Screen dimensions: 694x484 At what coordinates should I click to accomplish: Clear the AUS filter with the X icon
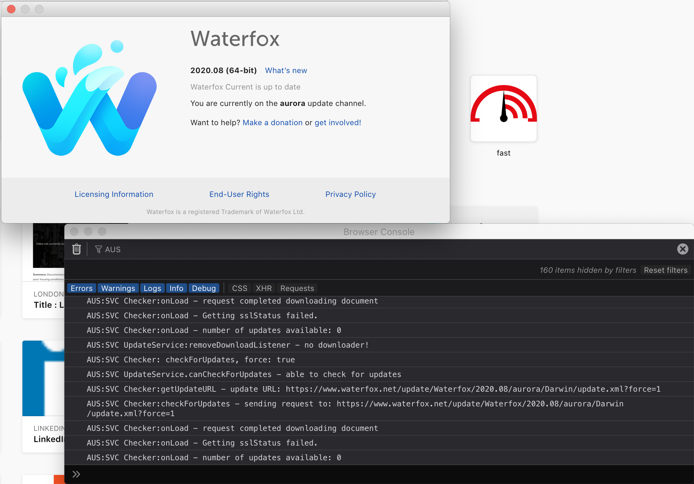682,249
